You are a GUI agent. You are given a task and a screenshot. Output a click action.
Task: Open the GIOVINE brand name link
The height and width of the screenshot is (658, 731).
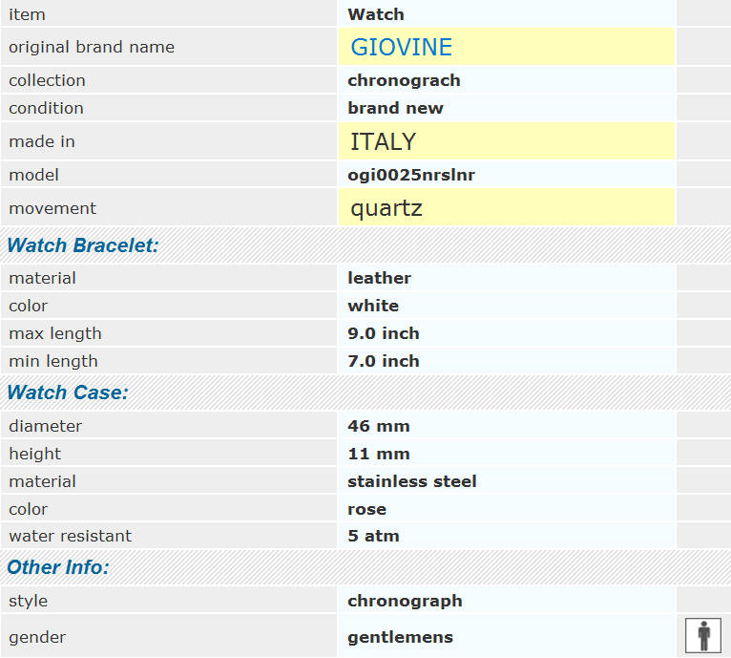pos(401,47)
